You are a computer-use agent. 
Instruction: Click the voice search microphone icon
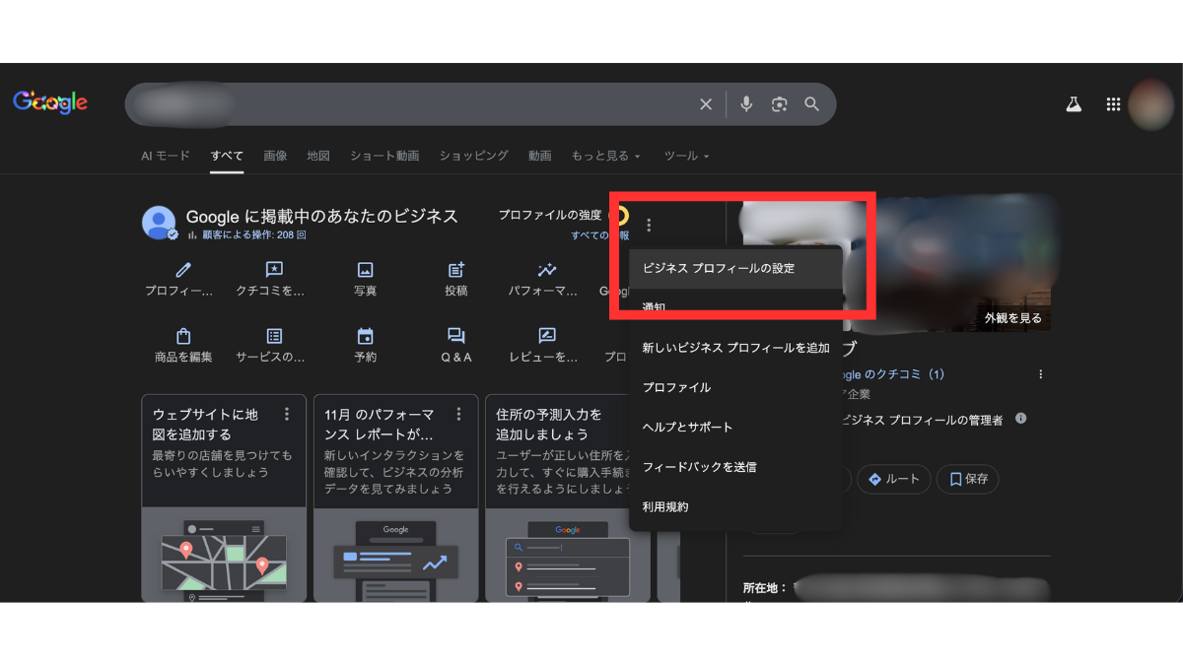(746, 104)
